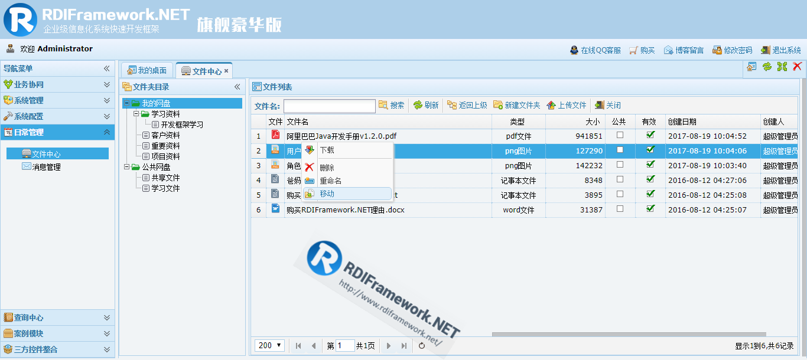The image size is (807, 360).
Task: Click the fullscreen expand icon at top right
Action: coord(782,67)
